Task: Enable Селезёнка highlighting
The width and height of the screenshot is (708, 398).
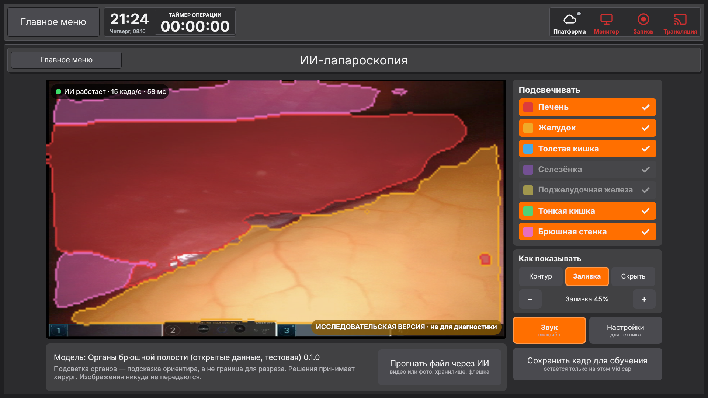Action: pyautogui.click(x=587, y=170)
